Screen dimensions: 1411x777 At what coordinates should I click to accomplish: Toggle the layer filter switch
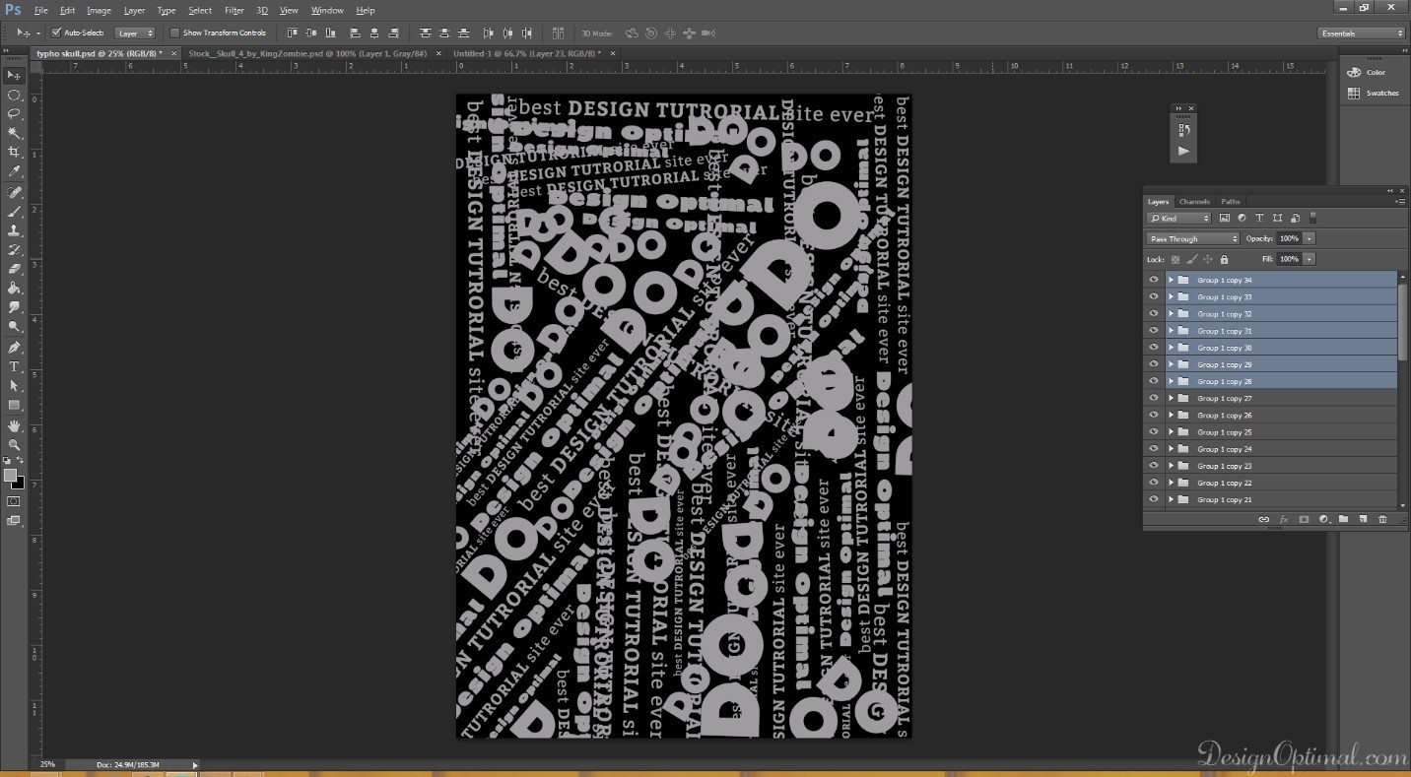pyautogui.click(x=1312, y=218)
